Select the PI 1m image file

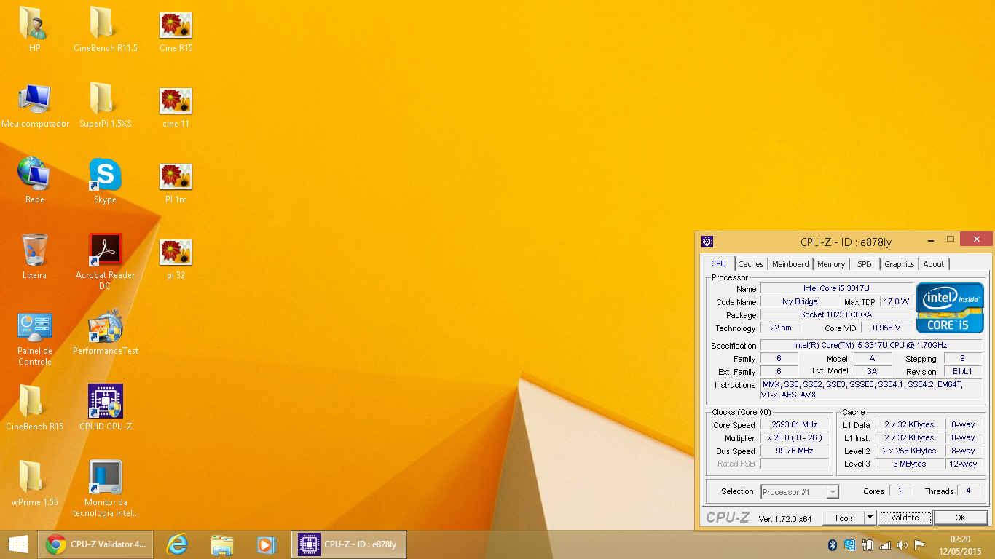pyautogui.click(x=176, y=183)
